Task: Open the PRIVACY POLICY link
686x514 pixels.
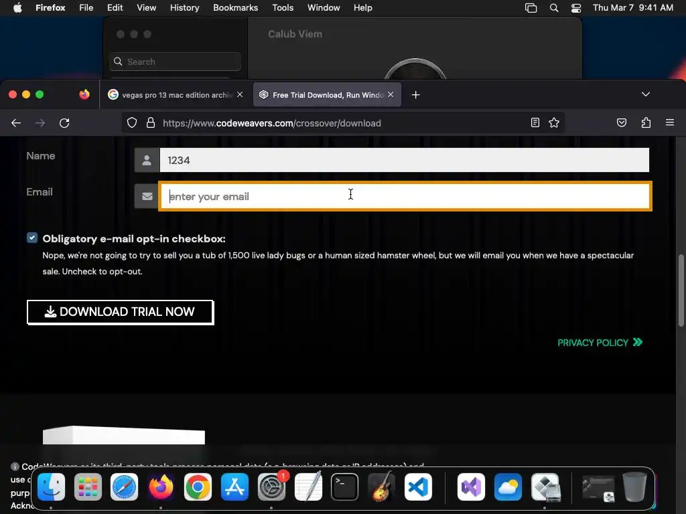Action: coord(600,343)
